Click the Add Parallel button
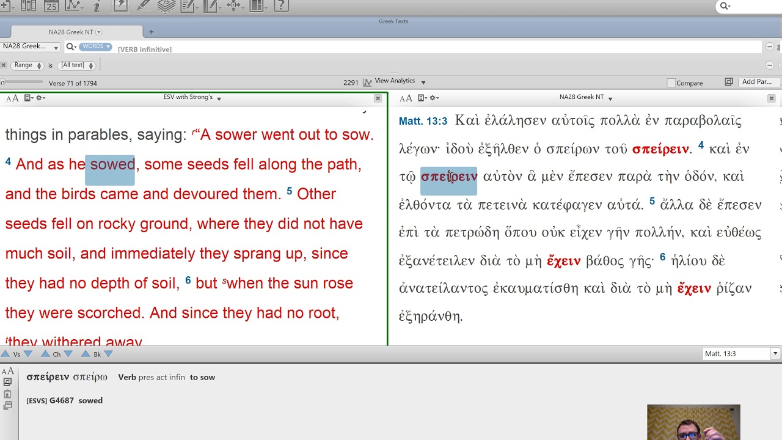Viewport: 782px width, 440px height. tap(758, 82)
